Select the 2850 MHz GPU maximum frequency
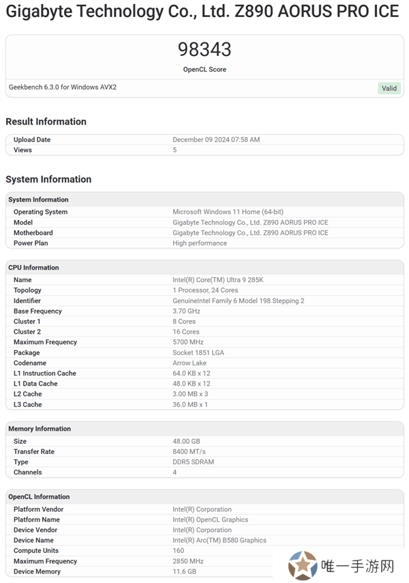The width and height of the screenshot is (409, 583). click(188, 561)
